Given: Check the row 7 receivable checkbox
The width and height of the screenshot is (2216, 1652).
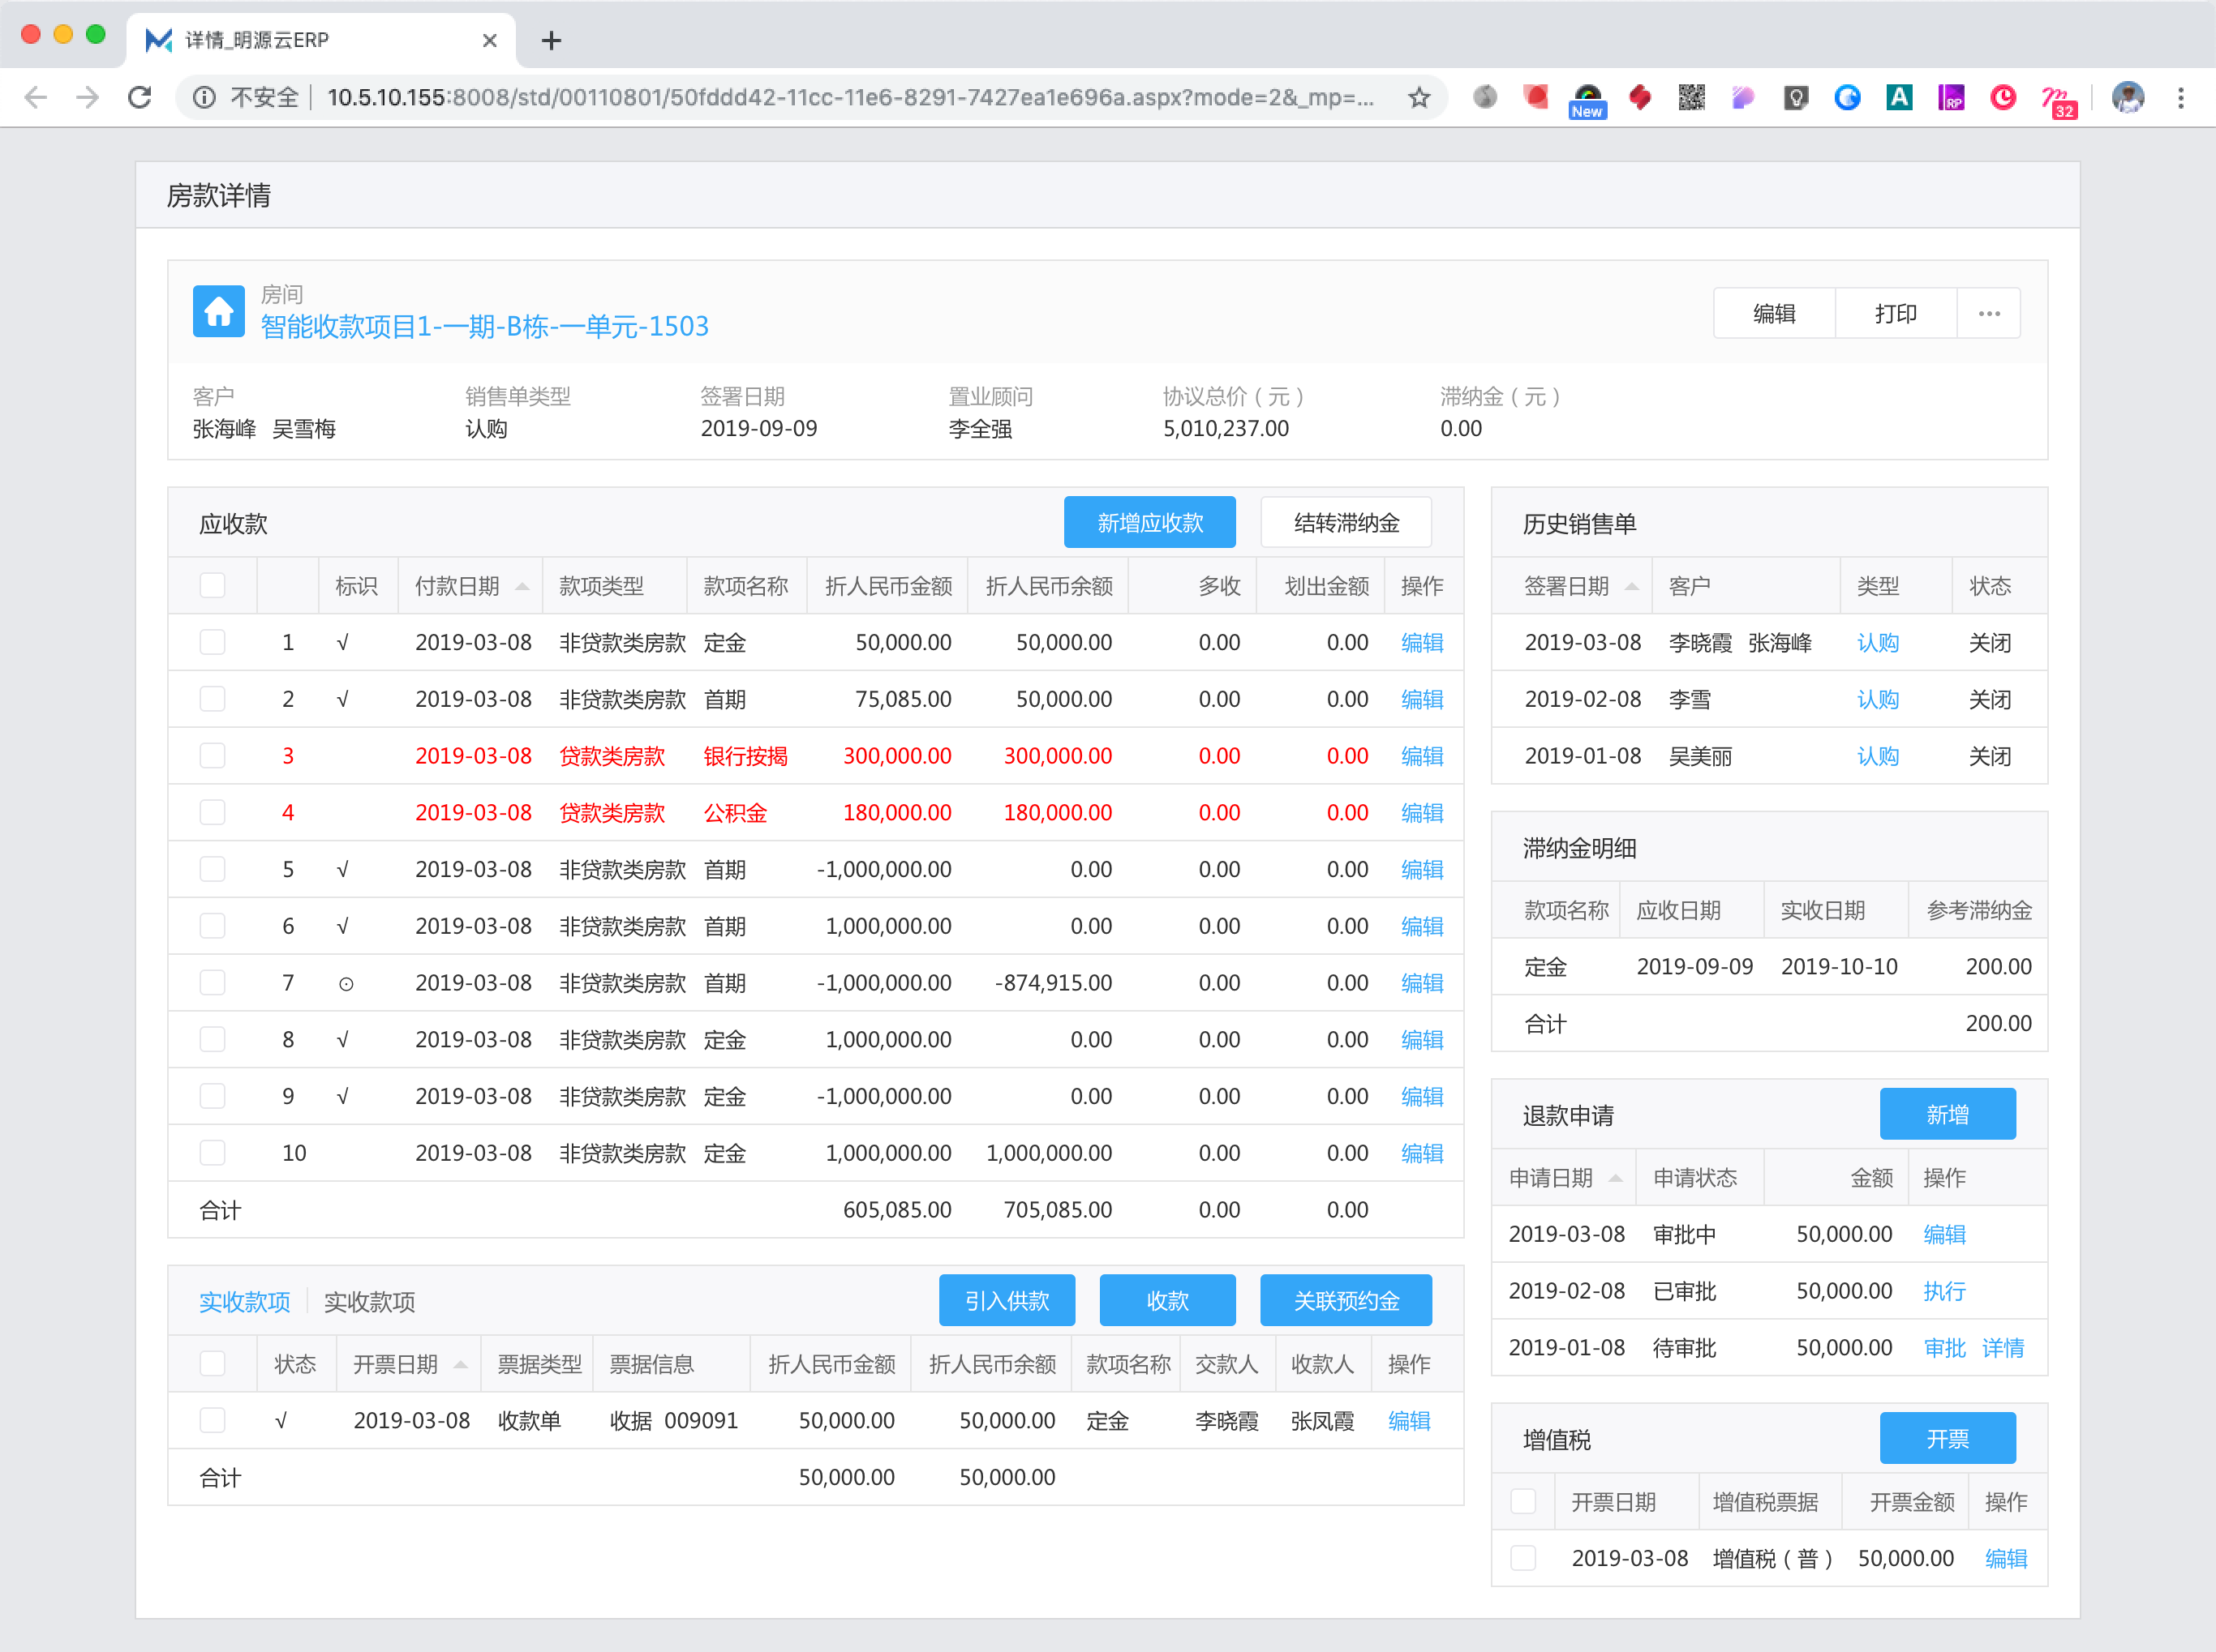Looking at the screenshot, I should coord(212,982).
